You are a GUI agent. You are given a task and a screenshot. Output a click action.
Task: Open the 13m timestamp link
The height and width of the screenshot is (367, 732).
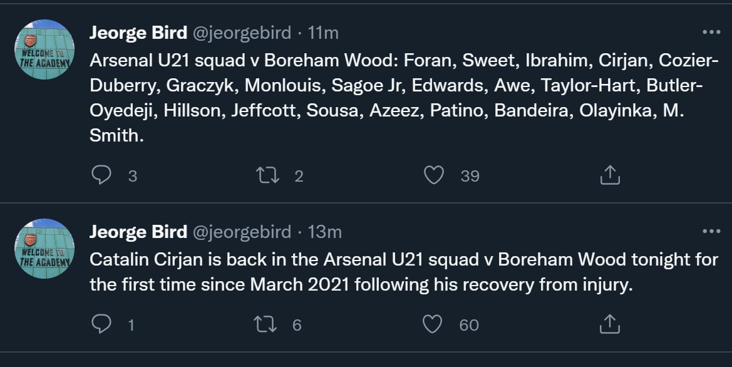tap(325, 232)
